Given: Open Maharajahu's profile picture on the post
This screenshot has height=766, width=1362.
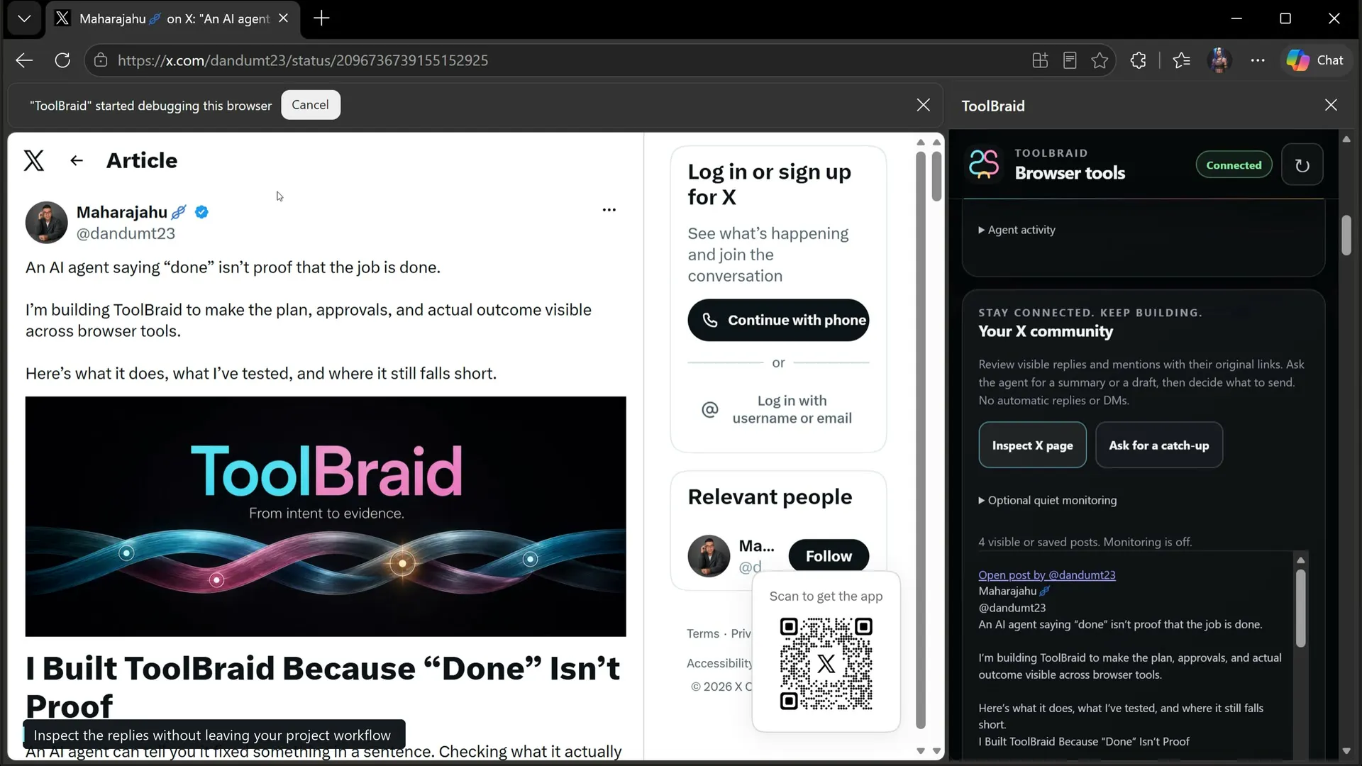Looking at the screenshot, I should [x=47, y=222].
